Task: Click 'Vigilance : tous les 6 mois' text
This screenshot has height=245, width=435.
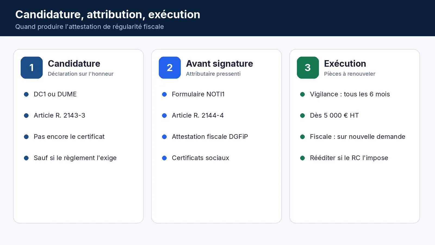Action: 350,94
